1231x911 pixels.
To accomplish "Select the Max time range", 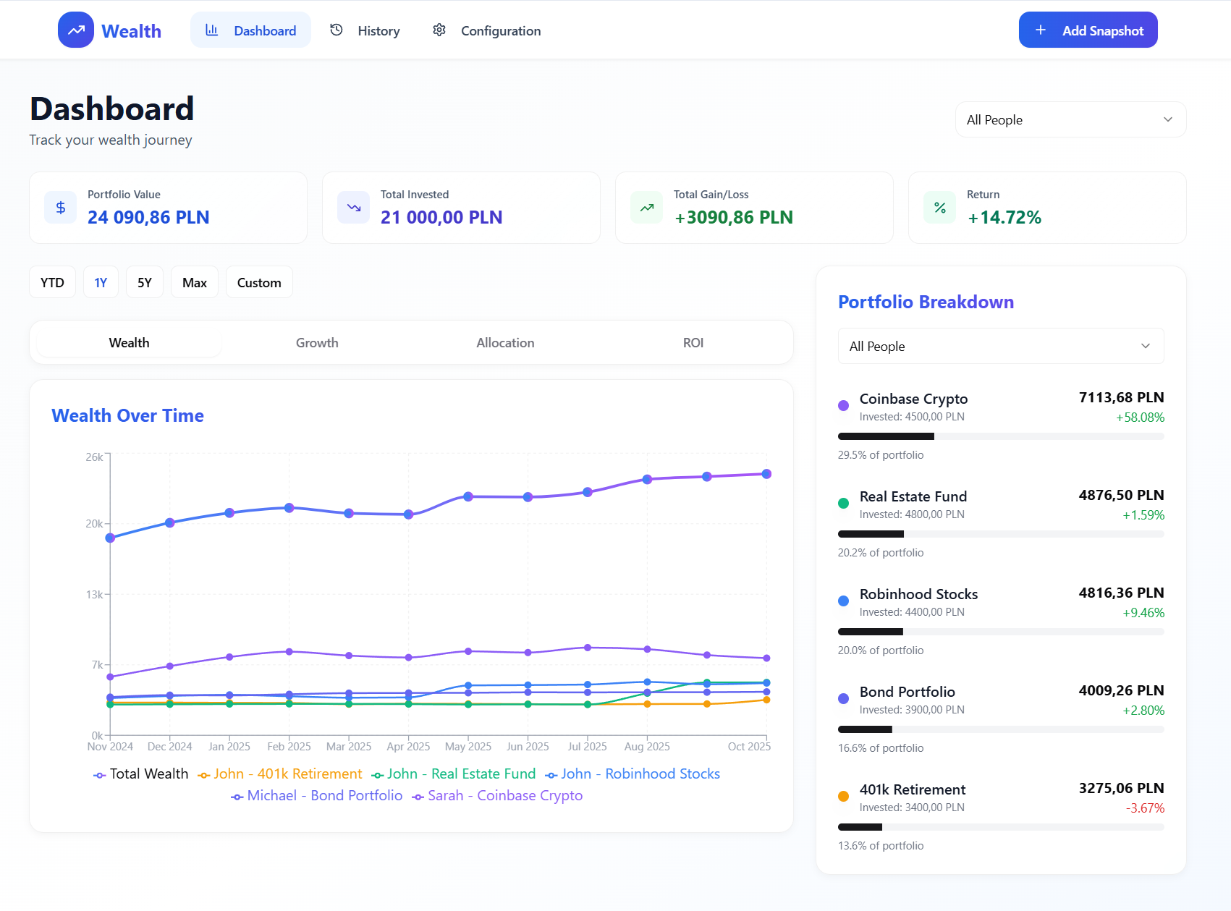I will click(x=195, y=282).
